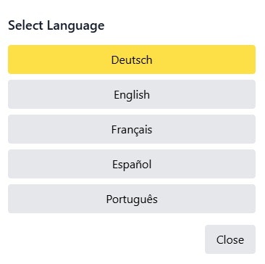Select the French language entry
The width and height of the screenshot is (265, 264).
(x=132, y=129)
